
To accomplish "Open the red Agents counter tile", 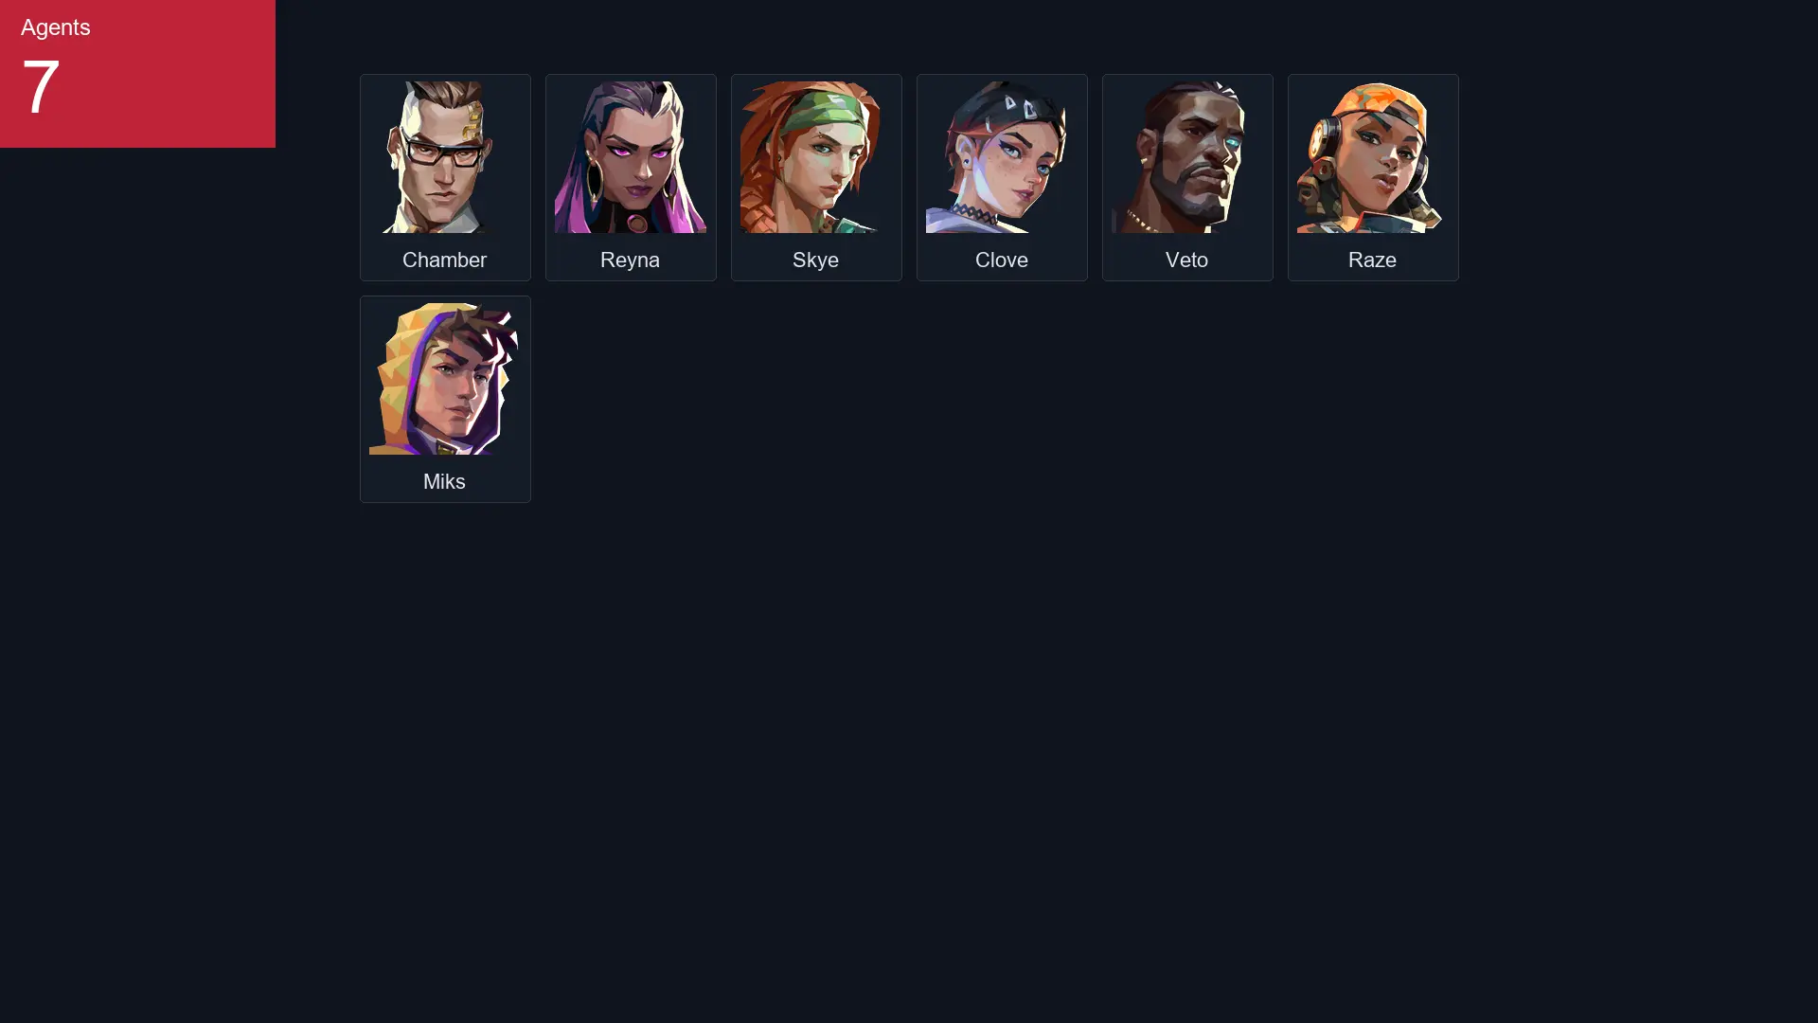I will point(137,74).
